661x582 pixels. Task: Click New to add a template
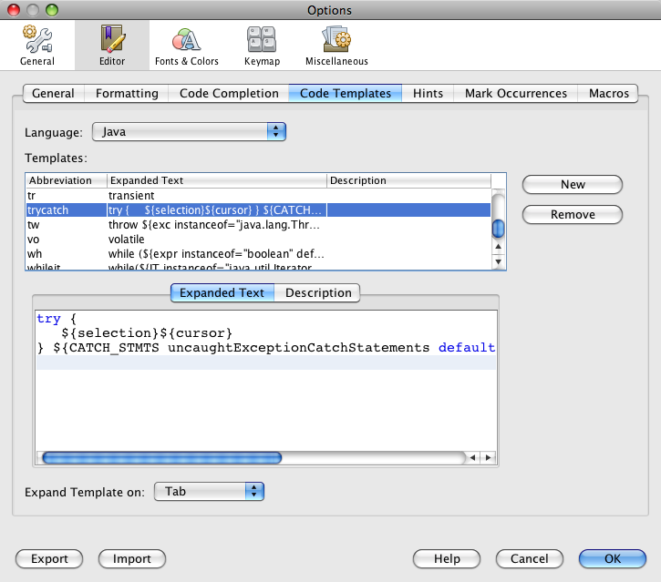[x=573, y=184]
